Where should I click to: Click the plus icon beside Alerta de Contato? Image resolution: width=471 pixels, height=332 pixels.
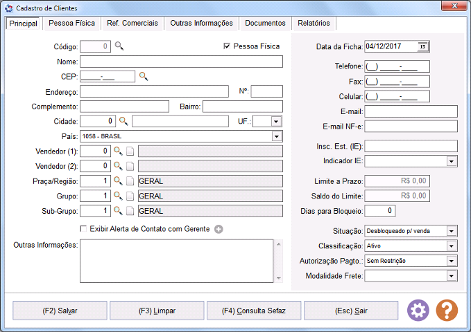click(x=219, y=229)
